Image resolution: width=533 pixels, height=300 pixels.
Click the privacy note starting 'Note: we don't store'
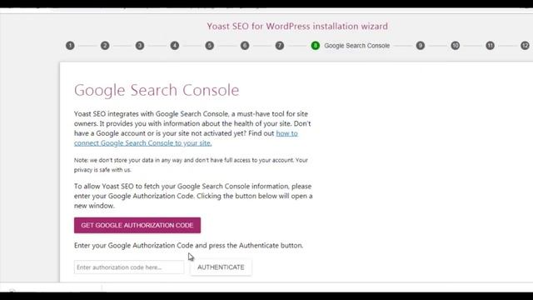[191, 165]
